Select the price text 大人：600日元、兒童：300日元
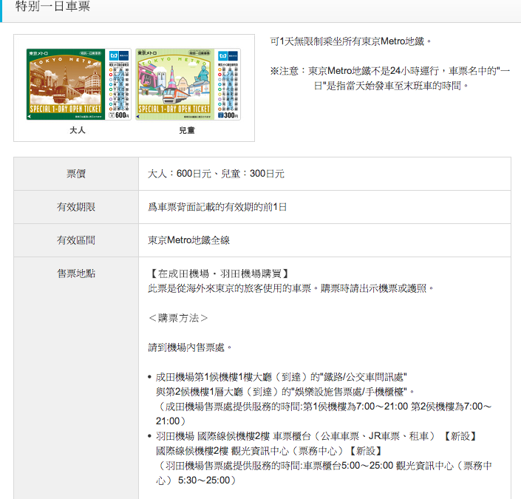The height and width of the screenshot is (499, 521). [216, 174]
